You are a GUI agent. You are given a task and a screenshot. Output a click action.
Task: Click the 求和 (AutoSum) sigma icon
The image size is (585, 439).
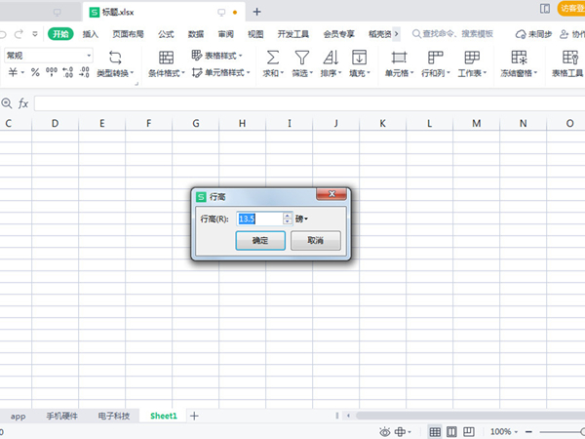click(x=272, y=58)
